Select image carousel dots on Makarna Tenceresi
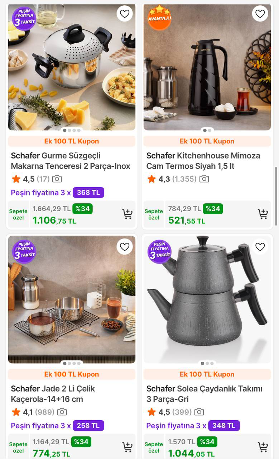Screen dimensions: 279x459 tap(72, 130)
